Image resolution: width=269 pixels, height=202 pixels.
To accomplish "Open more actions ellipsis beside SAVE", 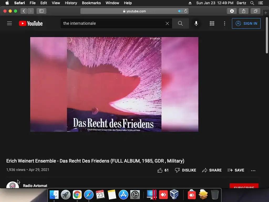I will [x=253, y=170].
